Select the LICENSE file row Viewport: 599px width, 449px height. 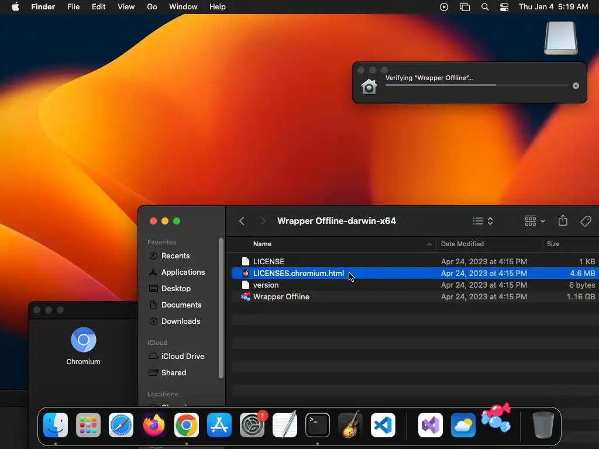[x=415, y=261]
